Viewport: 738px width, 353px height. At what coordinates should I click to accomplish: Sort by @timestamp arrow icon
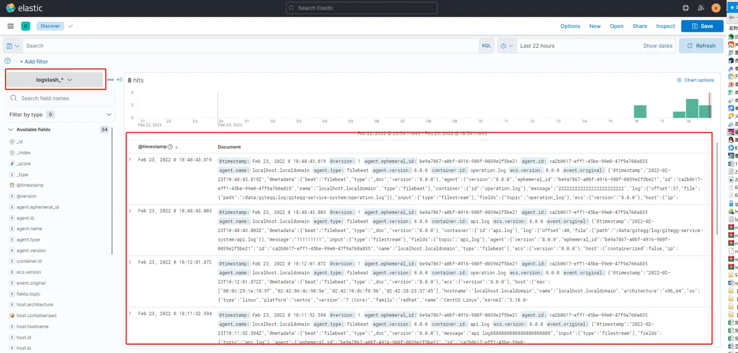coord(177,147)
